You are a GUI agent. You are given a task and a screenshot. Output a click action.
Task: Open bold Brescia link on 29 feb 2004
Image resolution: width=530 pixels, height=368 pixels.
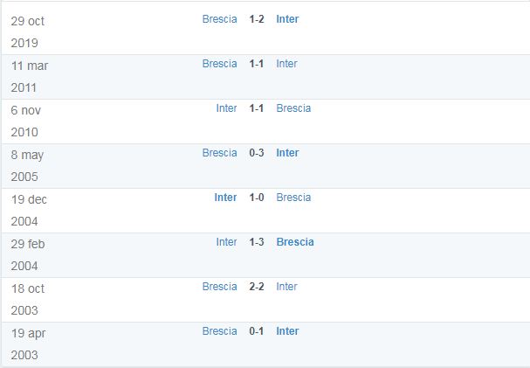295,242
